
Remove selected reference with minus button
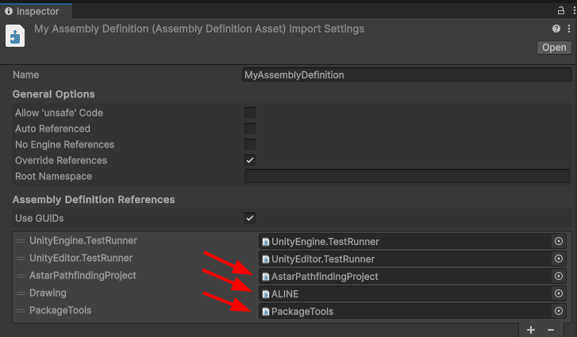[551, 329]
